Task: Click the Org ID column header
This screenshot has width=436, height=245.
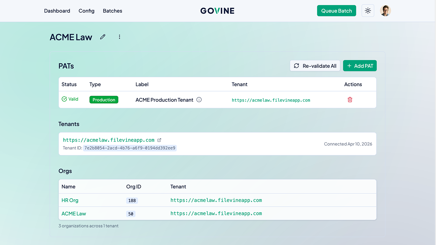Action: [x=134, y=187]
